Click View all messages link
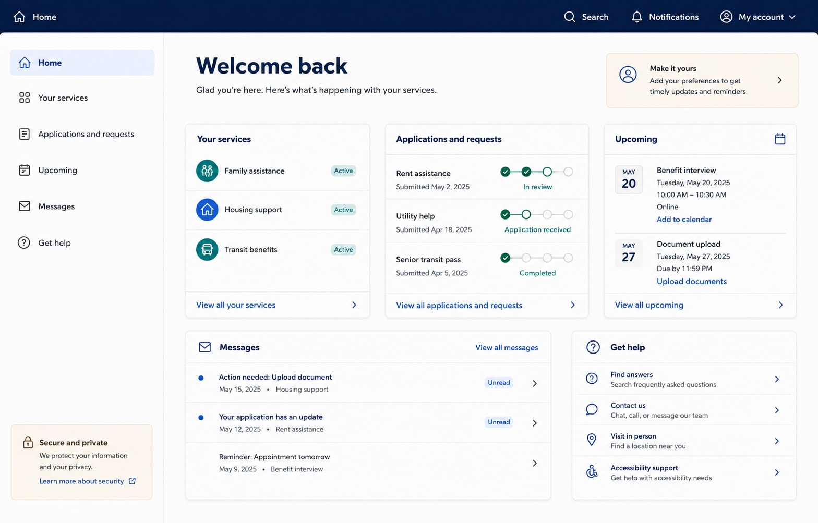This screenshot has width=818, height=523. coord(507,347)
